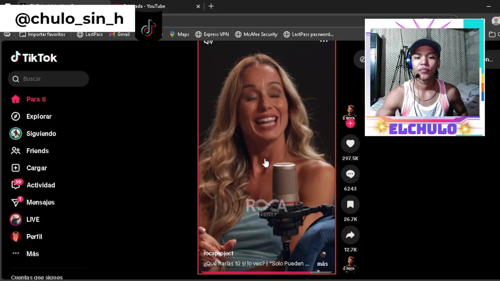Screen dimensions: 500x281
Task: Click the Mensajes icon with 1 badge
Action: point(16,202)
